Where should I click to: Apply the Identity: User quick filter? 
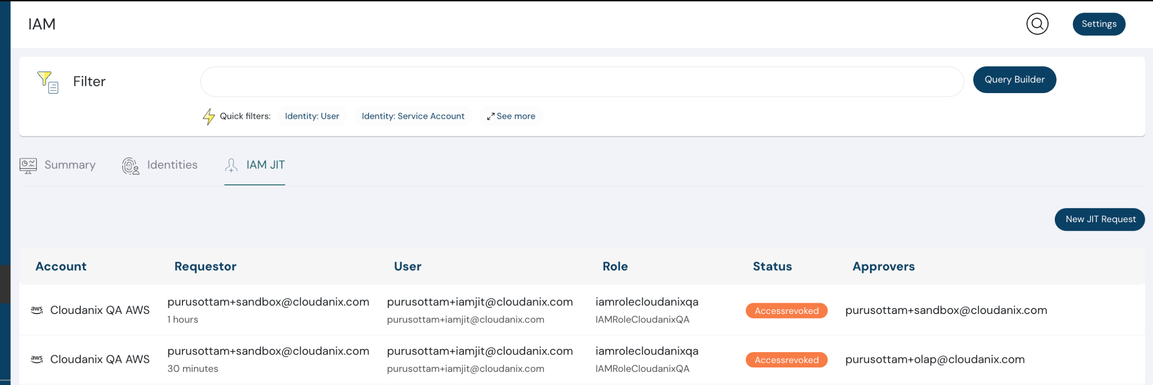pos(312,116)
